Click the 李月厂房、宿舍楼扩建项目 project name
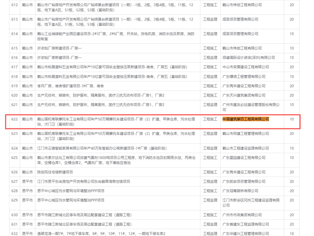The image size is (314, 236). point(70,86)
